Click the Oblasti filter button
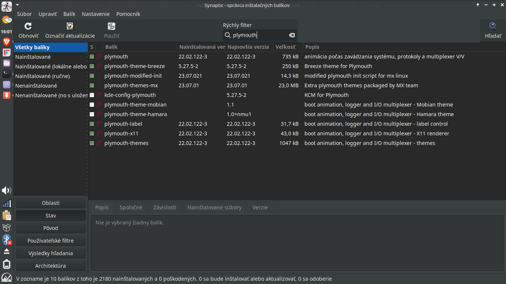Screen dimensions: 506x284 click(51, 203)
